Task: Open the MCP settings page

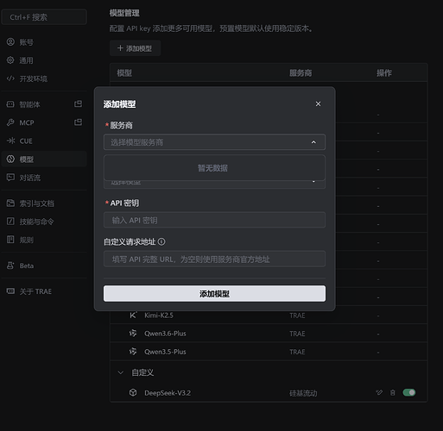Action: tap(44, 122)
